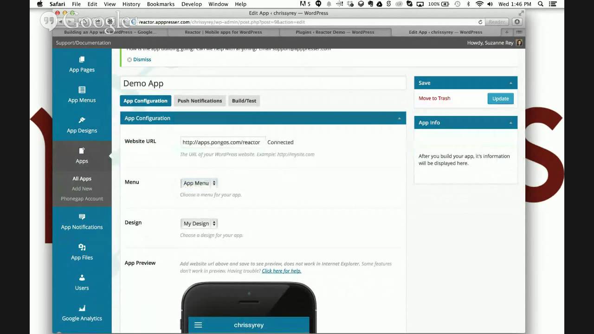Open the App Pages sidebar icon

tap(82, 59)
